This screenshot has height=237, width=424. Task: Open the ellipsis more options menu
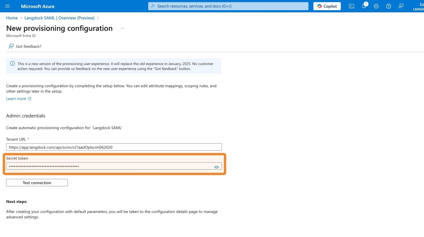click(123, 28)
